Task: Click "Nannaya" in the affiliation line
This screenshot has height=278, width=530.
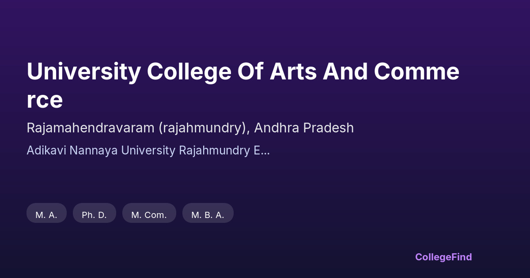Action: [x=91, y=150]
